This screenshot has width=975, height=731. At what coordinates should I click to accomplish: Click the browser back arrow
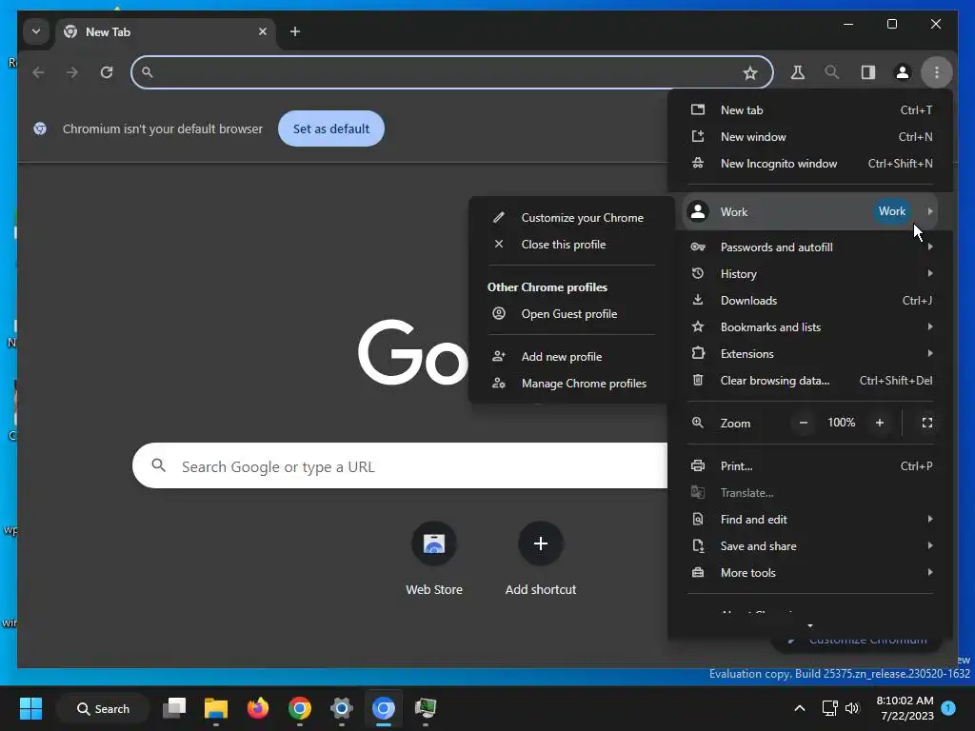tap(38, 72)
